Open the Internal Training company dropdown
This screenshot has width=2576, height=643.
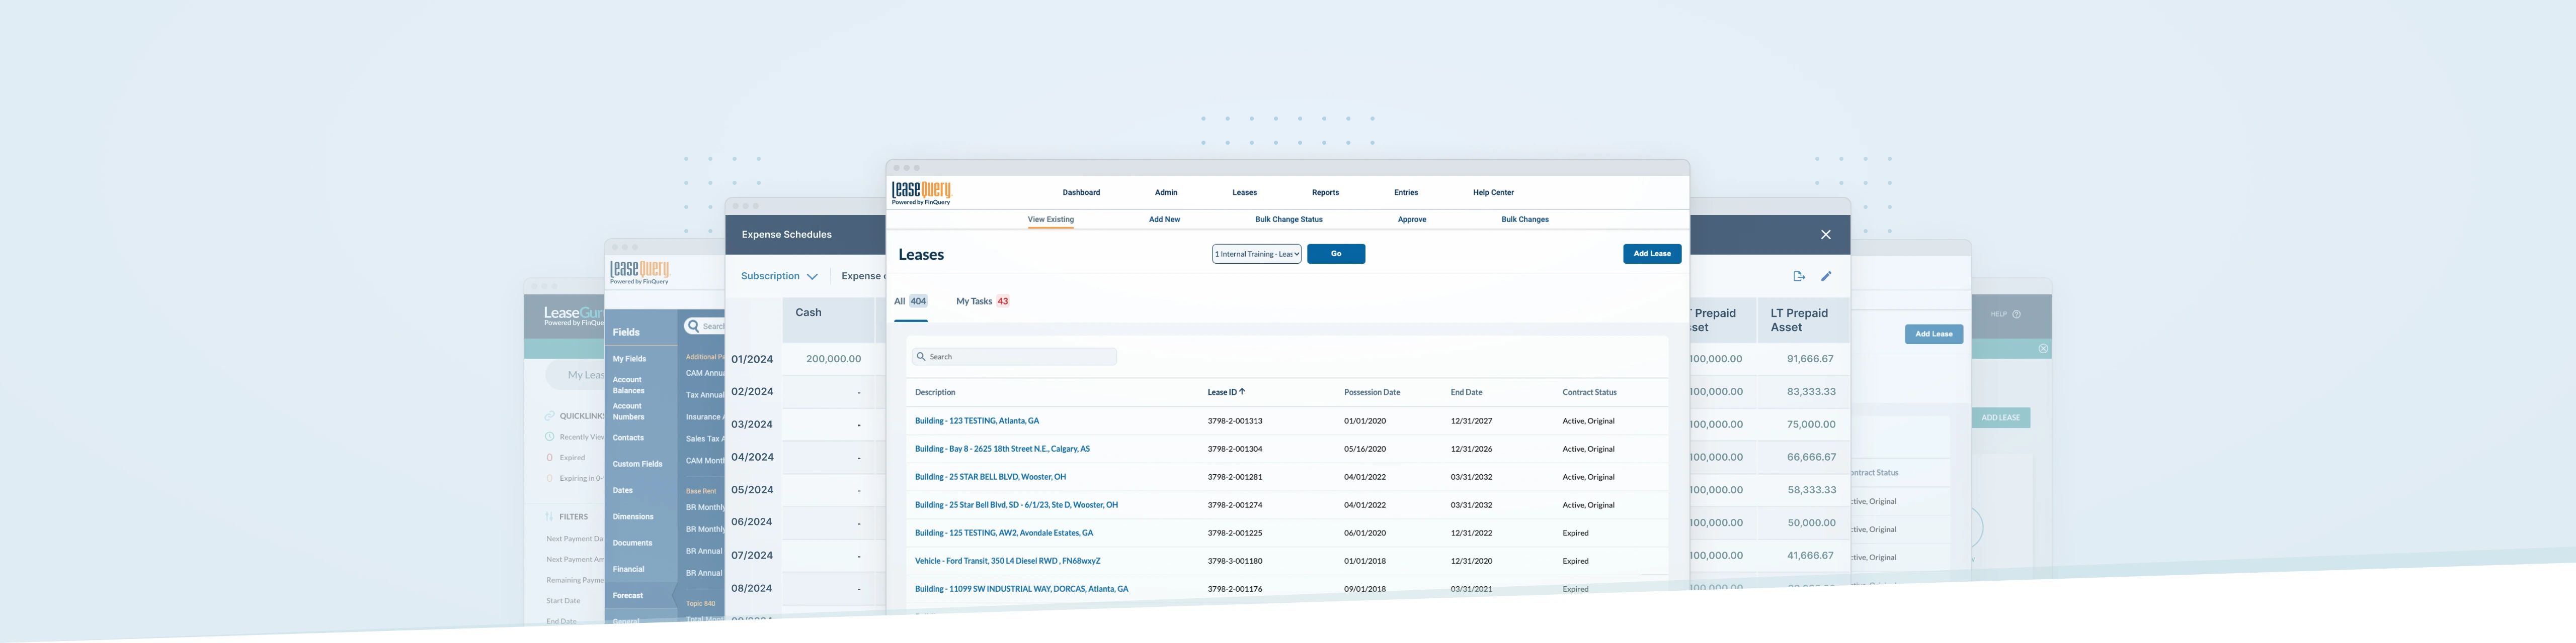(x=1256, y=254)
